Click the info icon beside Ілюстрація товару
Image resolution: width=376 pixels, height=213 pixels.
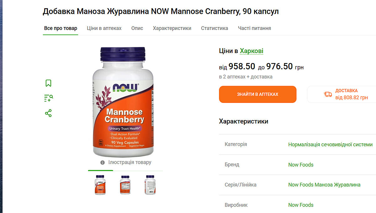[102, 162]
